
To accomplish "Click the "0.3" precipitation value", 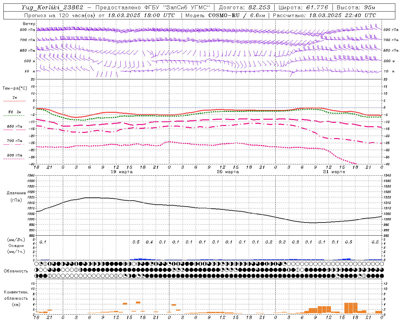I will (295, 242).
